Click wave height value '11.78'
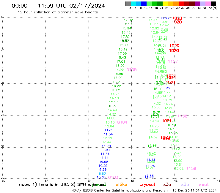This screenshot has height=193, width=220. (x=106, y=146)
